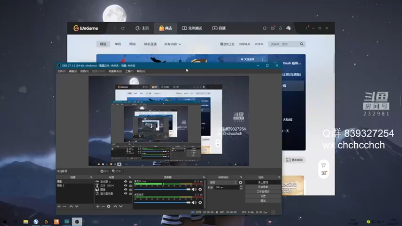Pop out the 混音器 dock using its header icon
Viewport: 402px width, 226px height.
(x=204, y=177)
